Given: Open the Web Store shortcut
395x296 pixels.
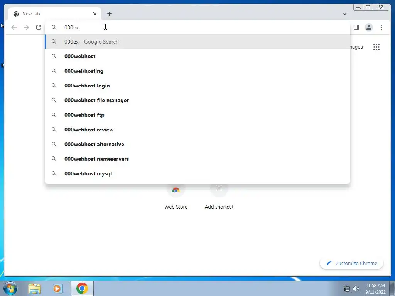Looking at the screenshot, I should pos(176,198).
